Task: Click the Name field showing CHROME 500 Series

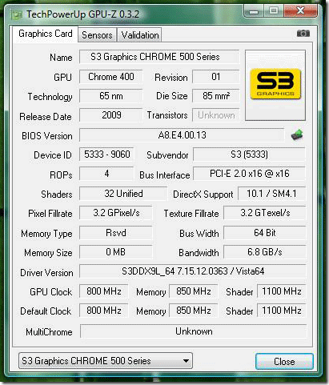Action: click(x=159, y=57)
